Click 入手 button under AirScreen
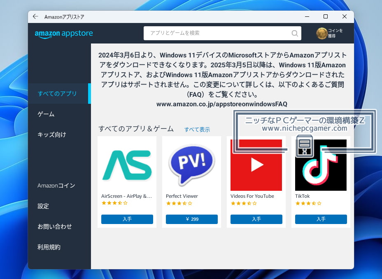This screenshot has height=279, width=382. pos(127,219)
